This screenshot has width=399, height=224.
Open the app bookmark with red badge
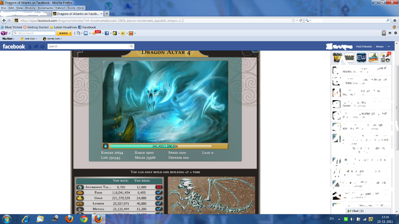point(385,58)
